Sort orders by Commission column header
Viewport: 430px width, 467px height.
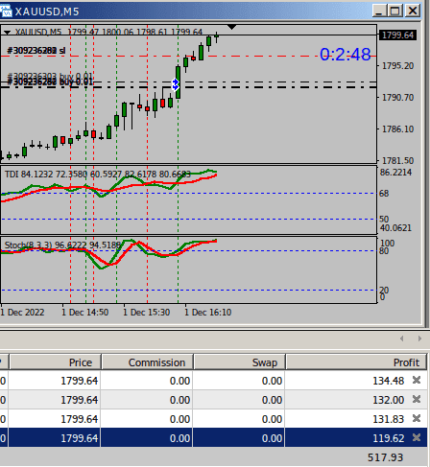point(147,362)
